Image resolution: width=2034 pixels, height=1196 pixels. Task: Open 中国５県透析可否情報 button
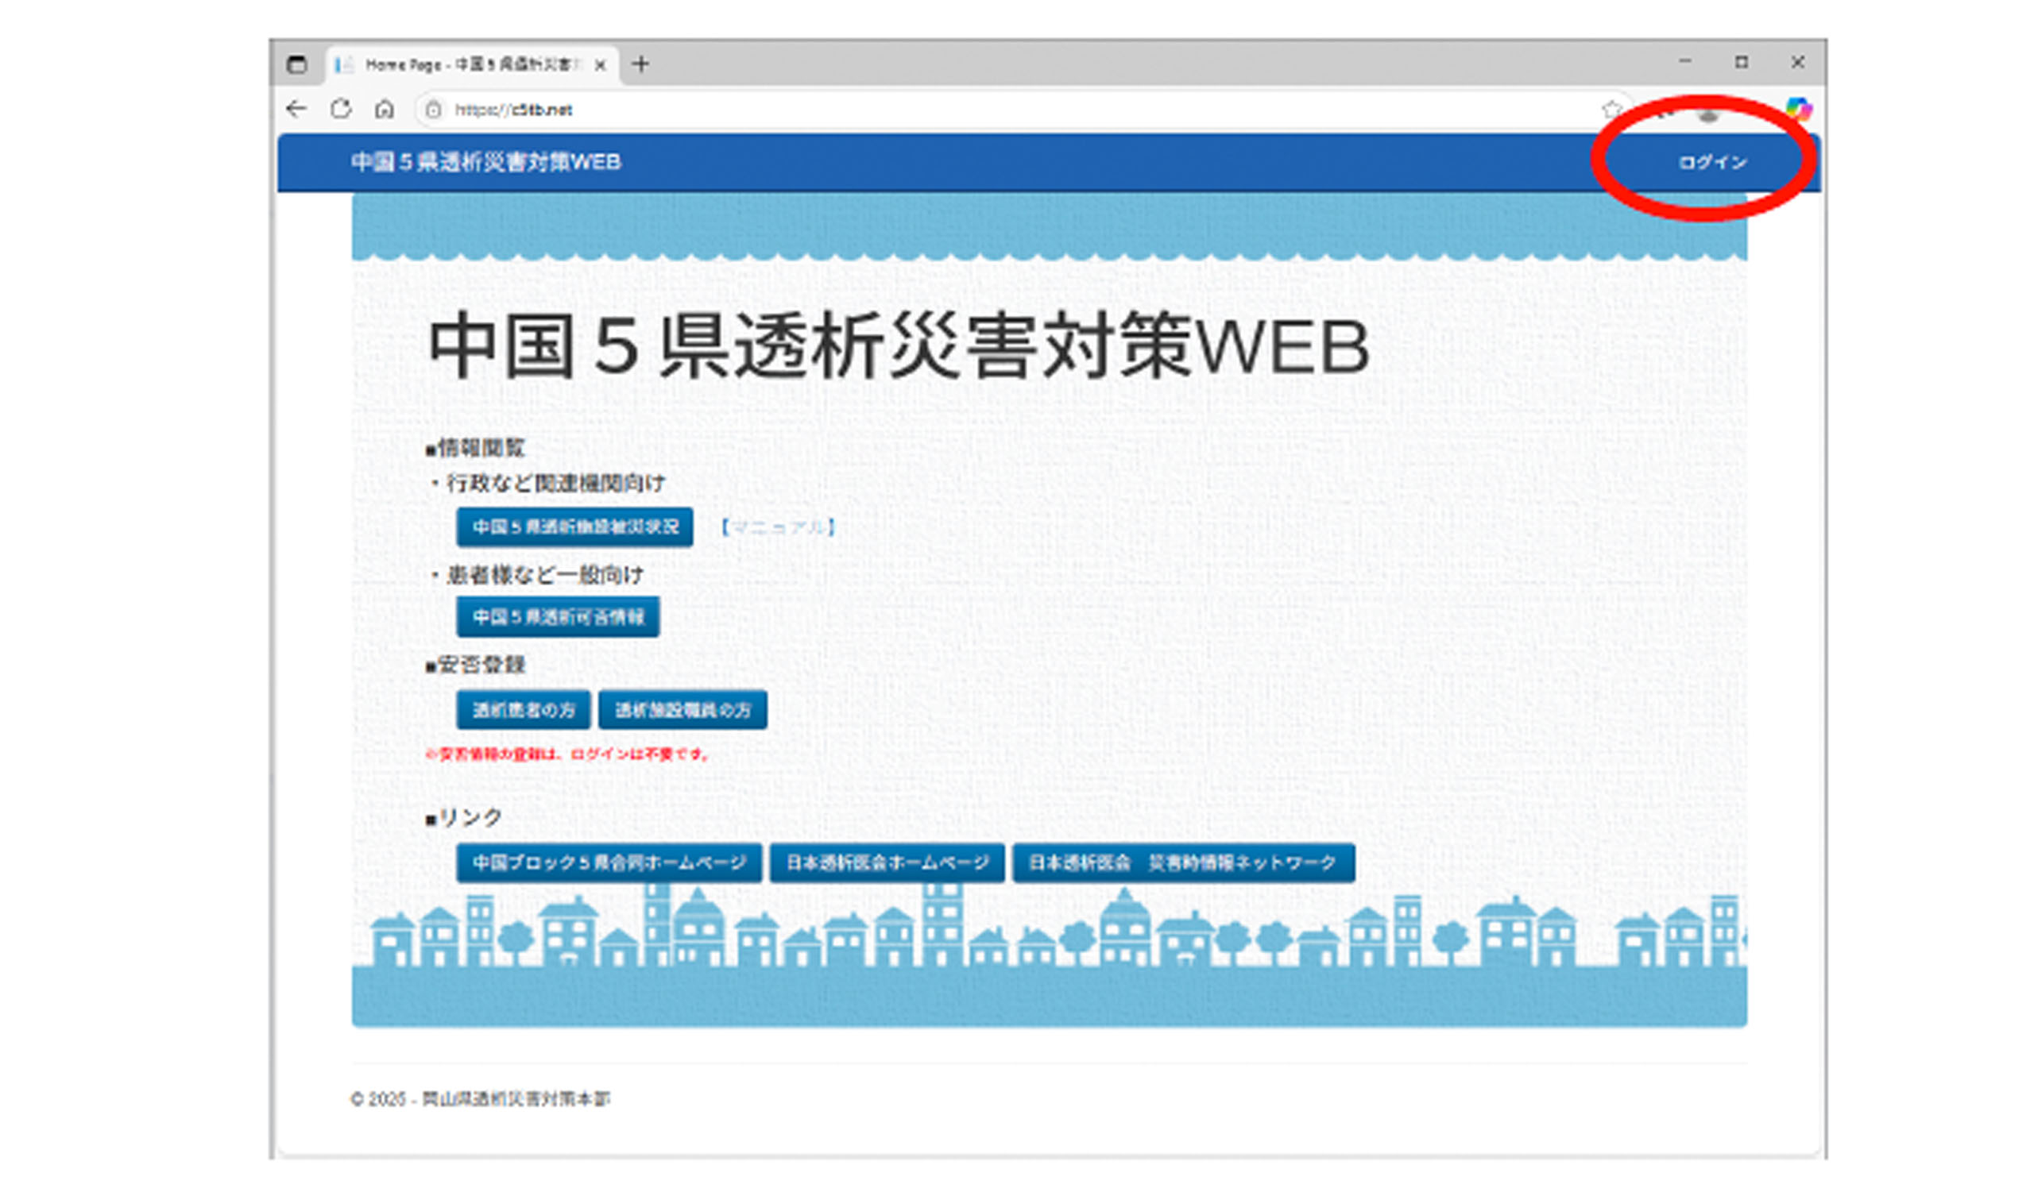(558, 618)
